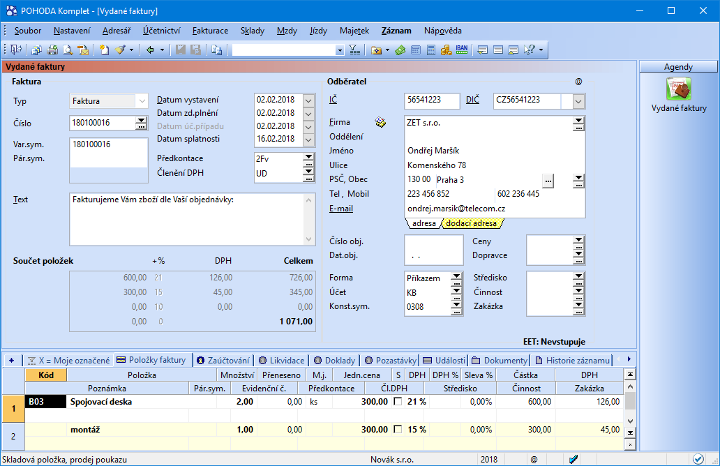Screen dimensions: 720x466
Task: Open the Historie záznamu tab
Action: coord(573,361)
